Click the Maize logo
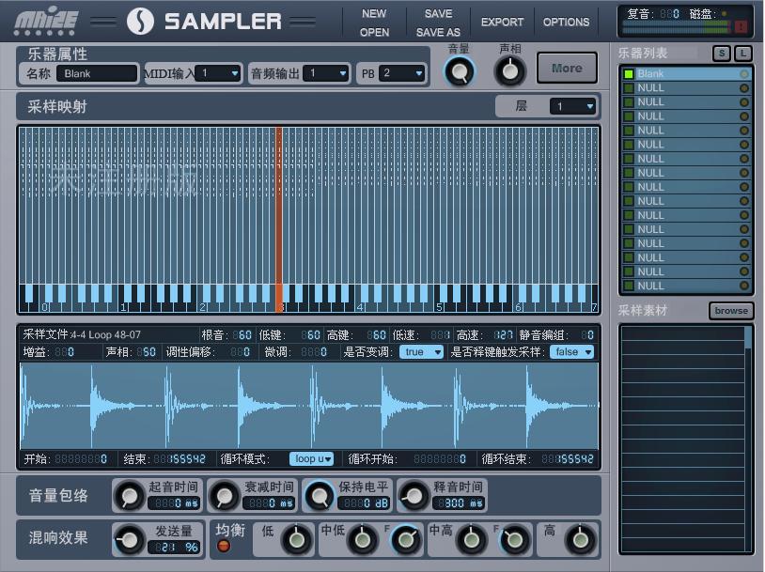765x572 pixels. (45, 22)
